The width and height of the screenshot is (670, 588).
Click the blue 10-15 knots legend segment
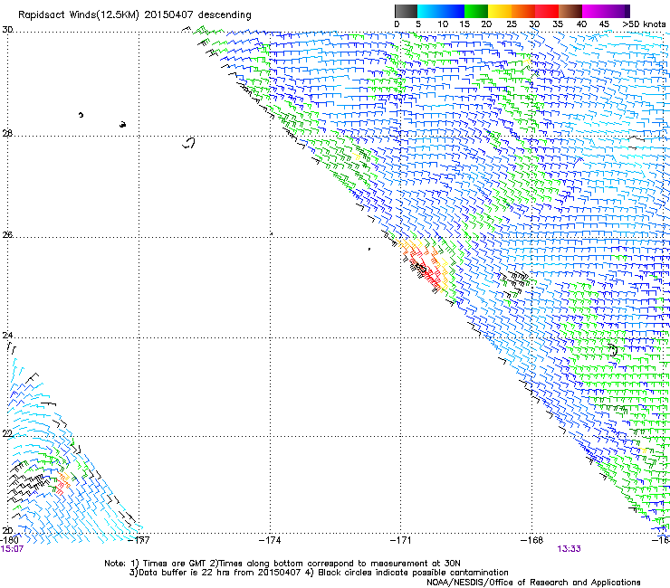click(x=453, y=11)
